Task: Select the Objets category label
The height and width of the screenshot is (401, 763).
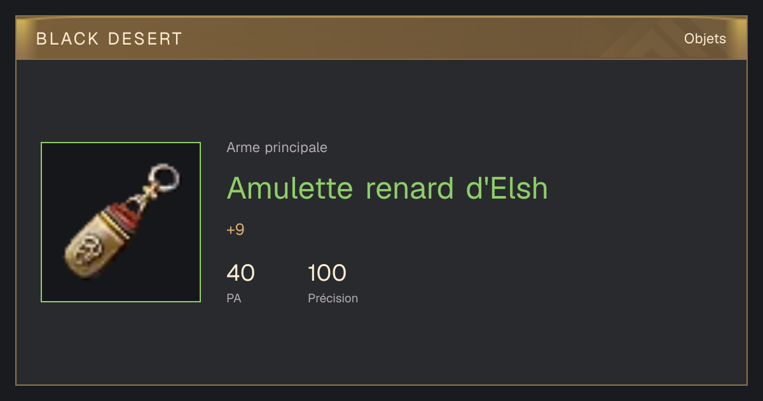Action: point(705,39)
